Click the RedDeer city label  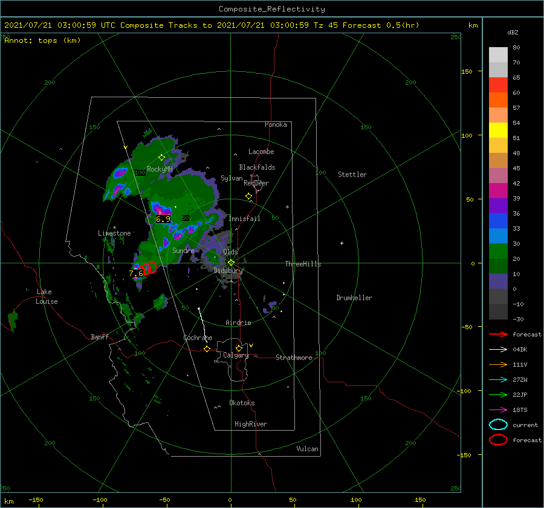point(256,183)
